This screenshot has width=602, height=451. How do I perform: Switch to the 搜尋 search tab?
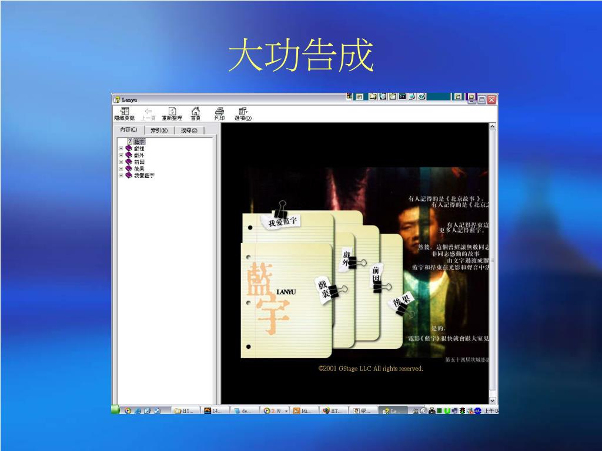(189, 130)
